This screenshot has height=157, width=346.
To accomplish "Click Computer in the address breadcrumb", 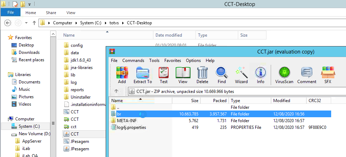I will (x=63, y=23).
